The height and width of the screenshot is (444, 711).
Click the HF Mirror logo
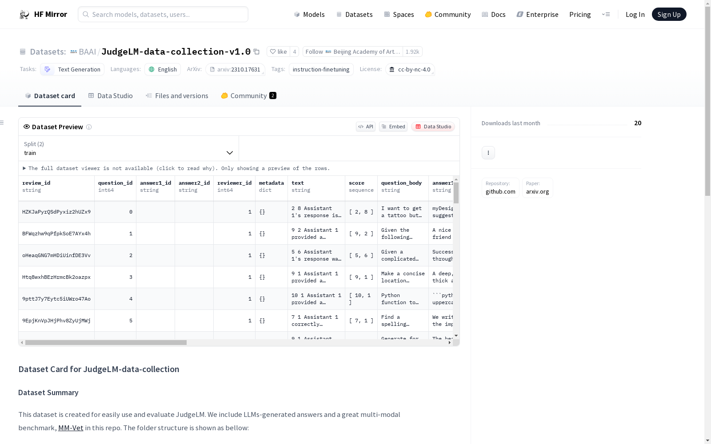coord(43,14)
